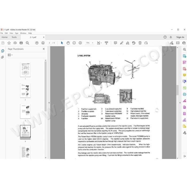Select the arrow selection tool
This screenshot has height=187, width=187.
click(x=62, y=43)
